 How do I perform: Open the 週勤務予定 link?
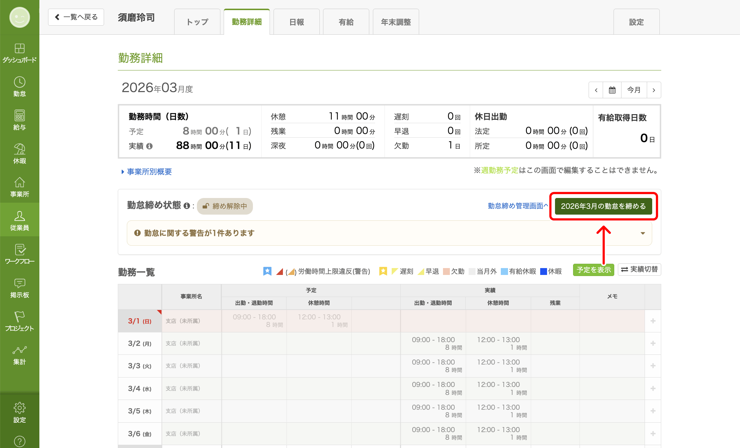point(500,170)
